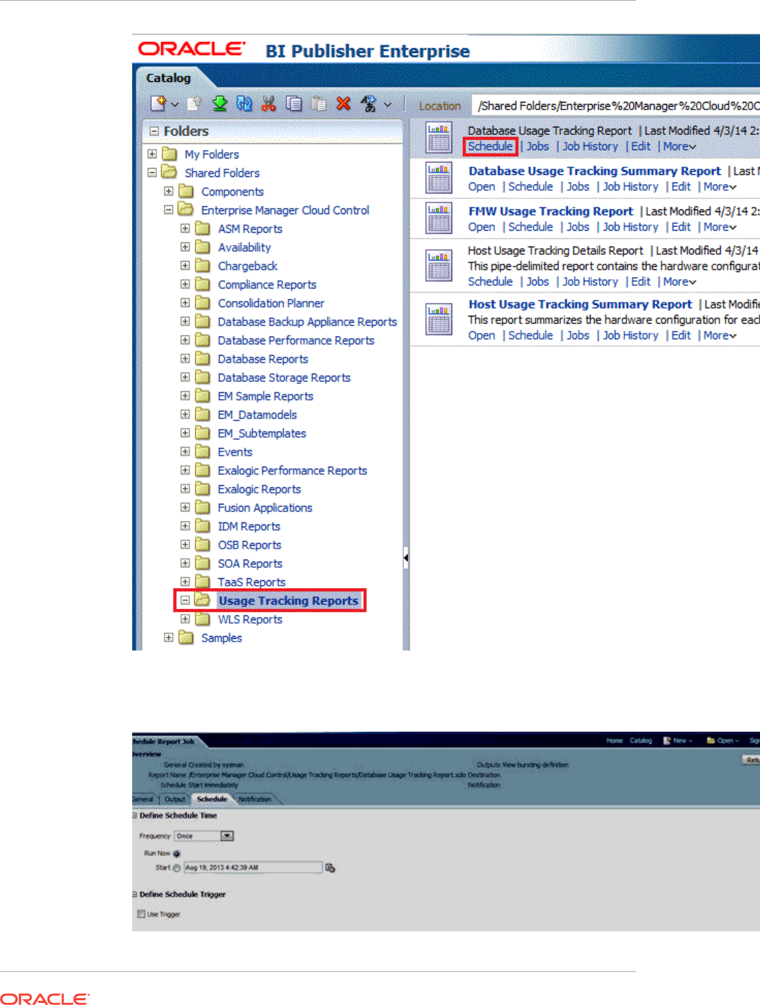The width and height of the screenshot is (760, 1005).
Task: Open the WLS Reports folder
Action: (250, 619)
